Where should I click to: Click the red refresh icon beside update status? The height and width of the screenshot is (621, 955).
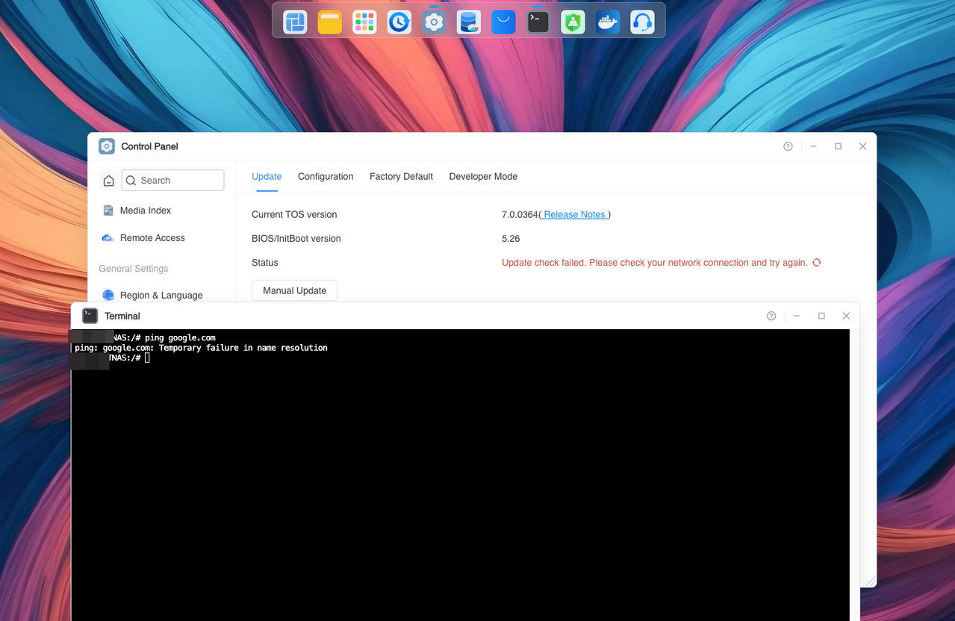point(816,263)
